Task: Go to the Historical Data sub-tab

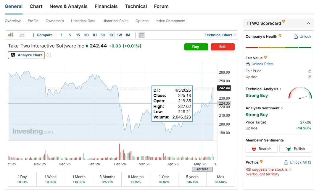Action: (83, 21)
